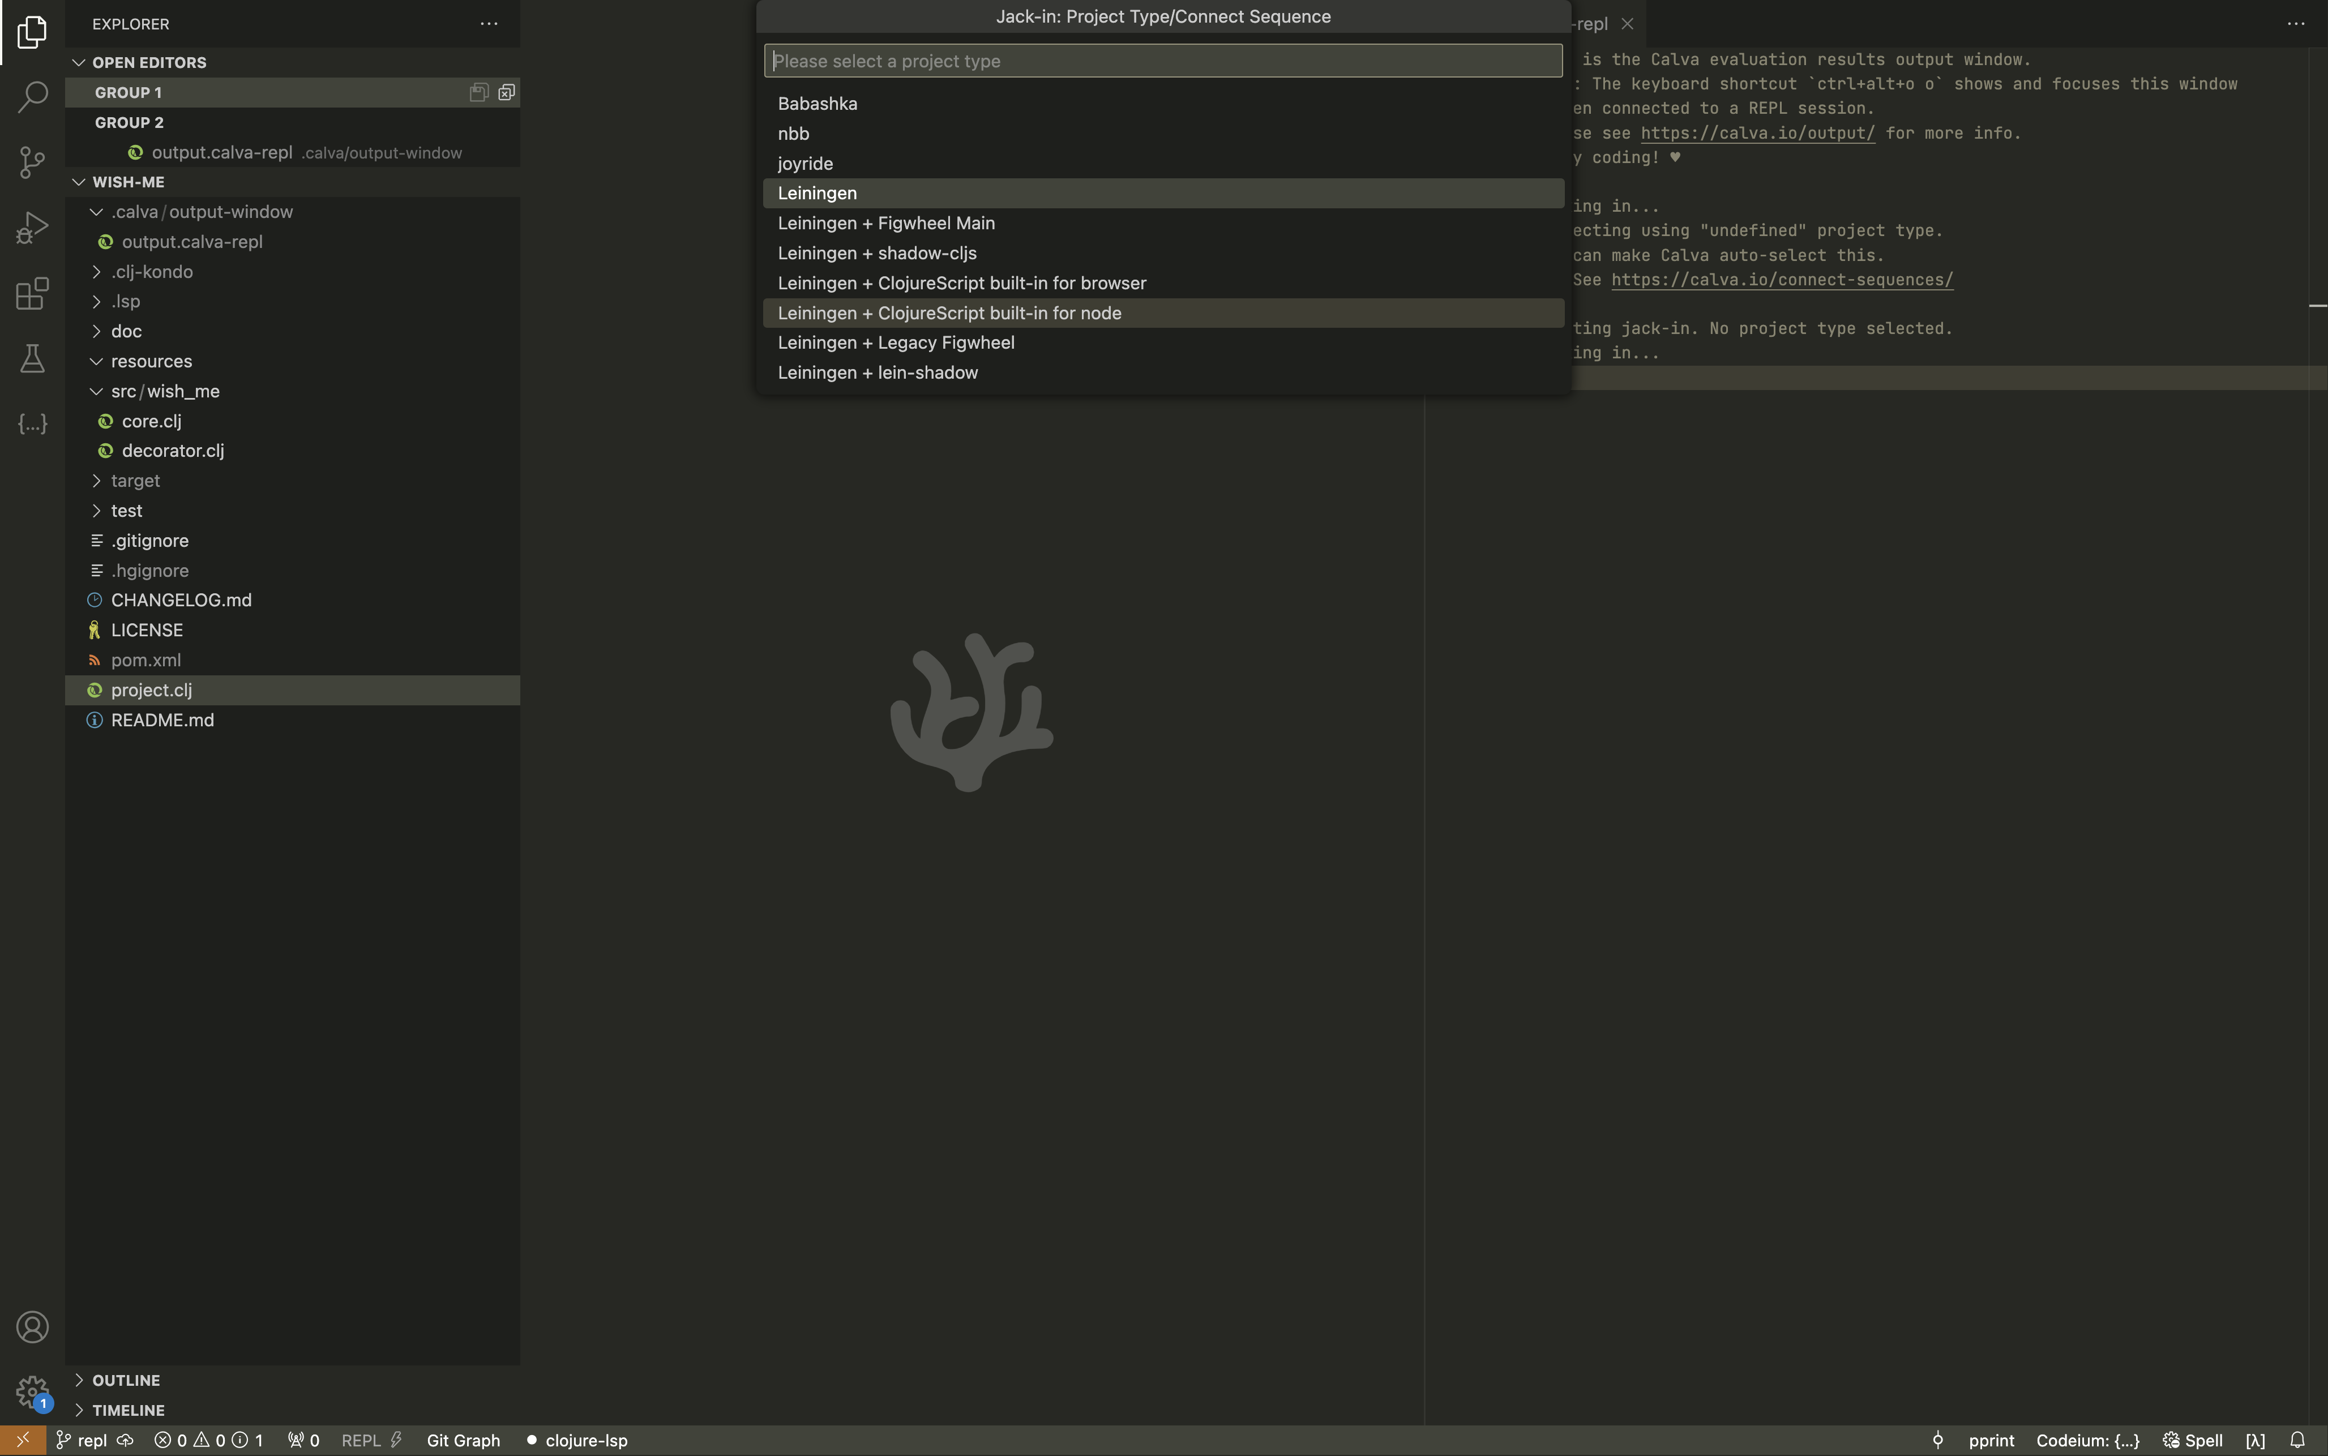Screen dimensions: 2328x1456
Task: Open the Manage gear icon
Action: pos(32,1391)
